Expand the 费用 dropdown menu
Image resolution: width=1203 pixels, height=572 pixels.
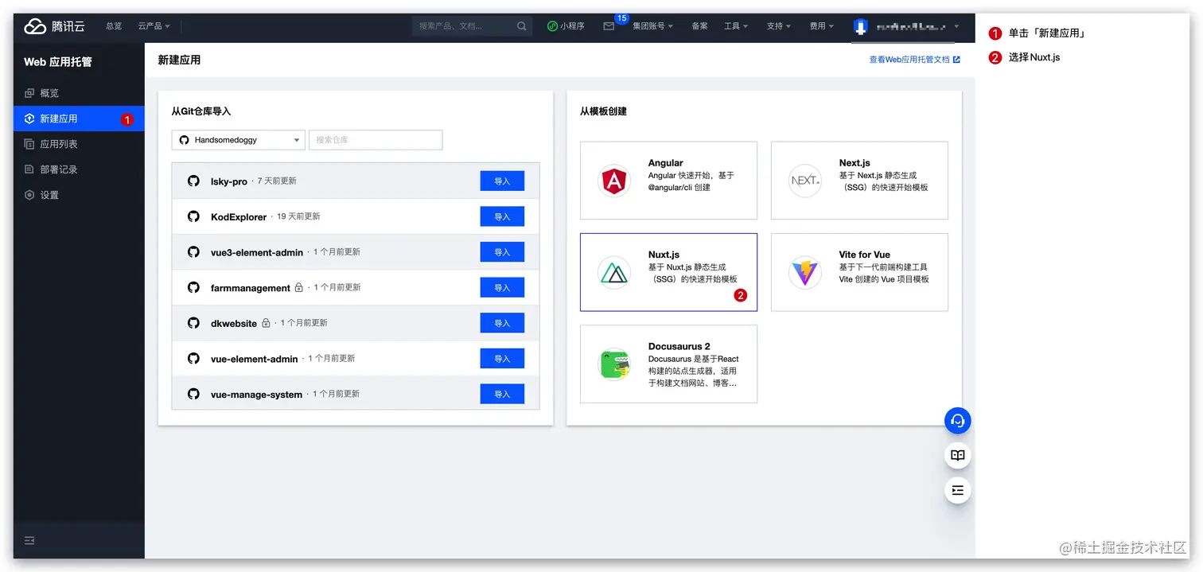pyautogui.click(x=822, y=26)
